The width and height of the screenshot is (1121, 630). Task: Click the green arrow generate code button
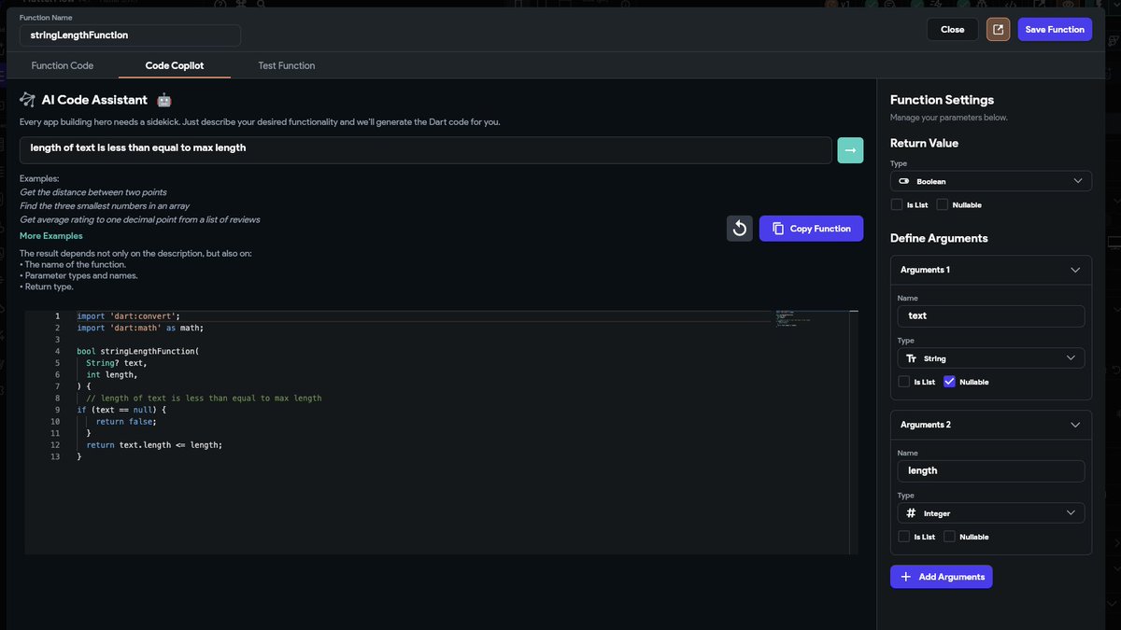click(x=850, y=150)
